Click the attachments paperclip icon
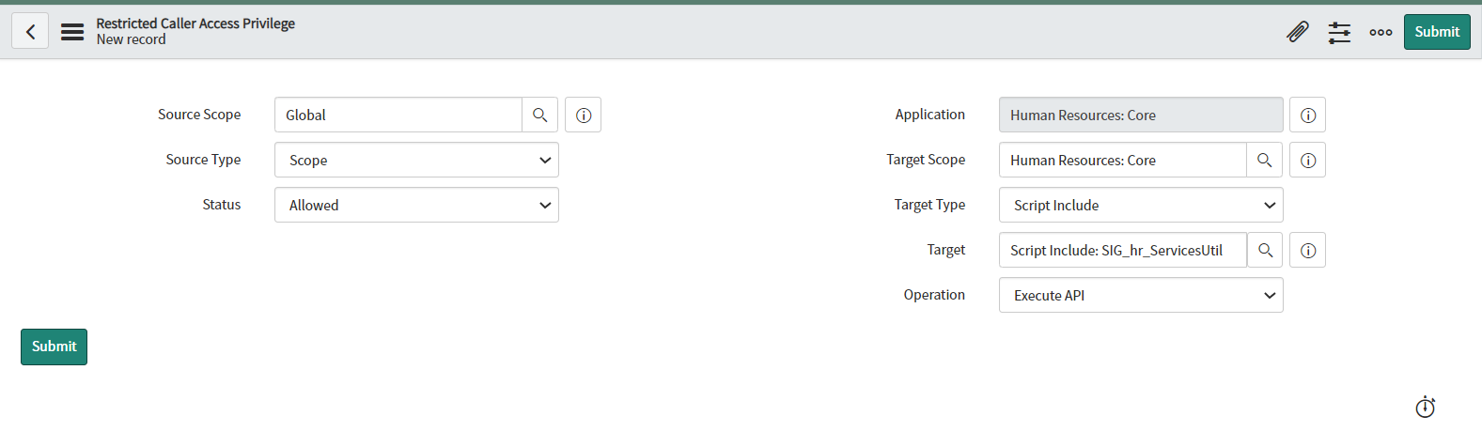The height and width of the screenshot is (447, 1482). [1298, 32]
